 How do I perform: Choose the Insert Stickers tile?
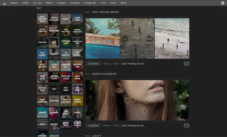[66, 101]
